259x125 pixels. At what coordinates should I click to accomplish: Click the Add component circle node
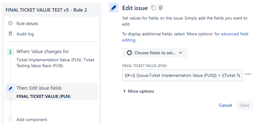tap(10, 120)
